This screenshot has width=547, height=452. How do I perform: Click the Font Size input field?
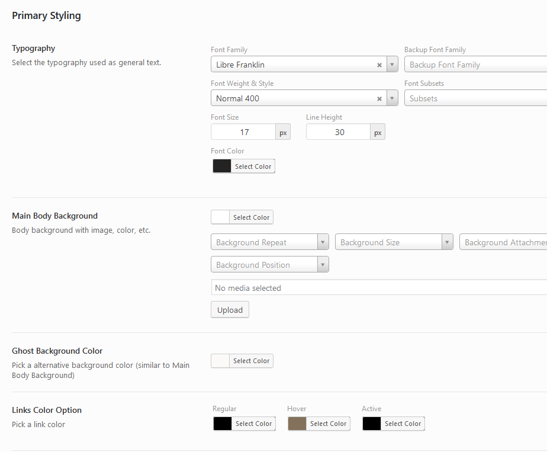(x=243, y=132)
